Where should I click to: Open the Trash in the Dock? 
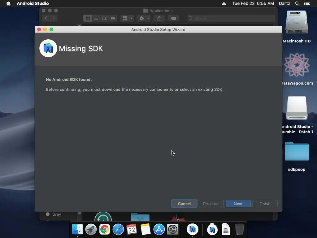click(239, 230)
